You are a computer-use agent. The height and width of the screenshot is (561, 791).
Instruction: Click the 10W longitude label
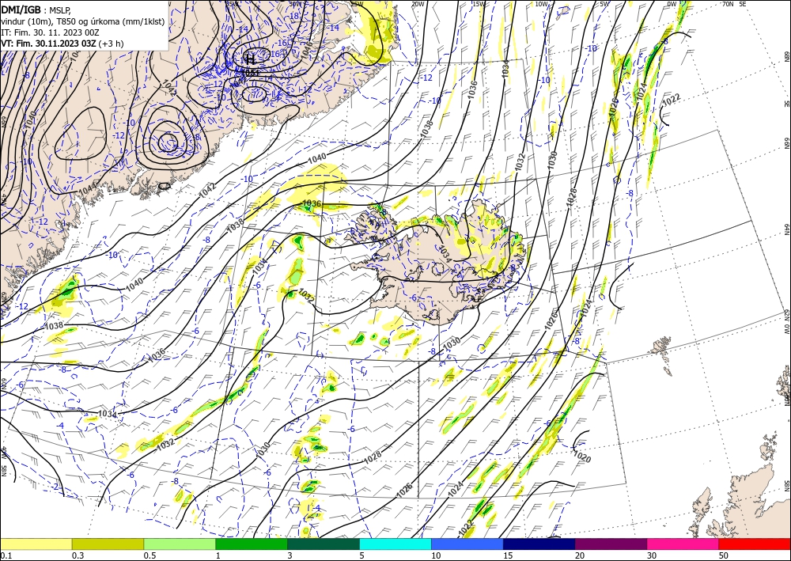541,4
